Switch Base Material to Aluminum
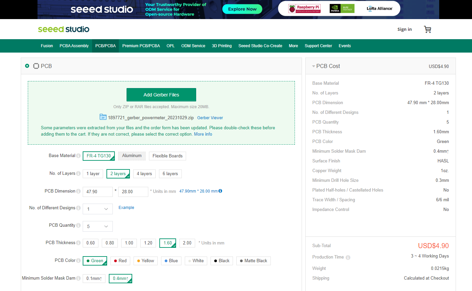 pyautogui.click(x=132, y=156)
